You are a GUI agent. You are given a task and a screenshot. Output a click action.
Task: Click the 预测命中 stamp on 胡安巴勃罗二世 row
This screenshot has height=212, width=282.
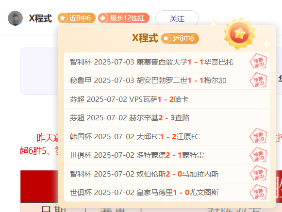coord(258,81)
